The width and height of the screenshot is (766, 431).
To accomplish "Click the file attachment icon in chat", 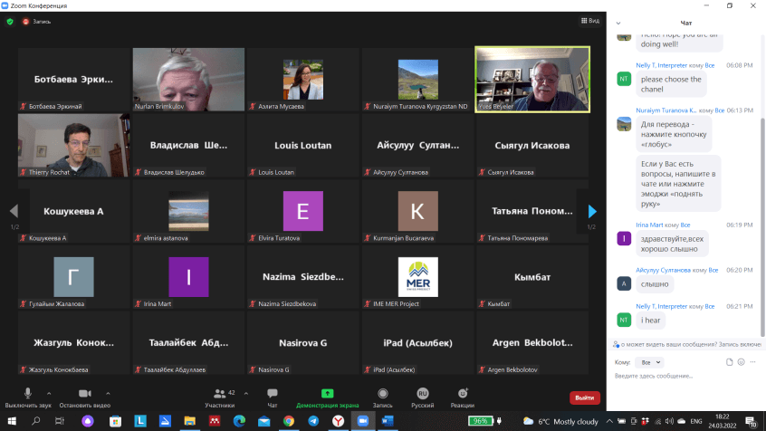I will (x=729, y=361).
